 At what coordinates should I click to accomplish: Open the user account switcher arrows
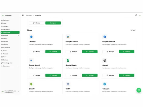pos(18,92)
